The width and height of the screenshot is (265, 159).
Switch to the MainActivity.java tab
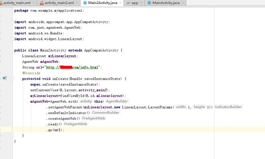[166, 3]
